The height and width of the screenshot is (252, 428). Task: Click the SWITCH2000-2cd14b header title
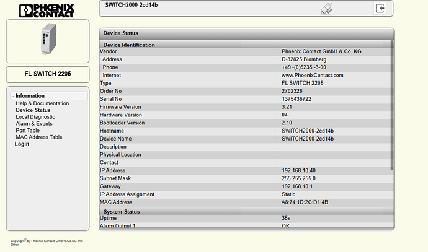tap(132, 6)
